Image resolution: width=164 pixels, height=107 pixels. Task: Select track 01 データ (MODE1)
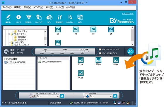(x=15, y=62)
